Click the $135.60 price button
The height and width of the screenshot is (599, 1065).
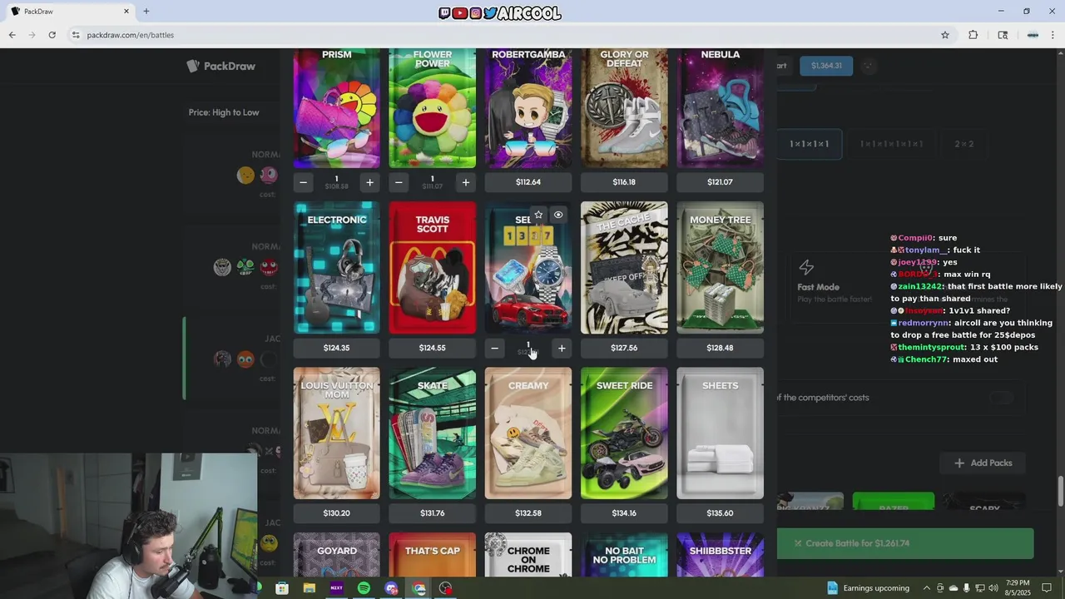pos(720,513)
